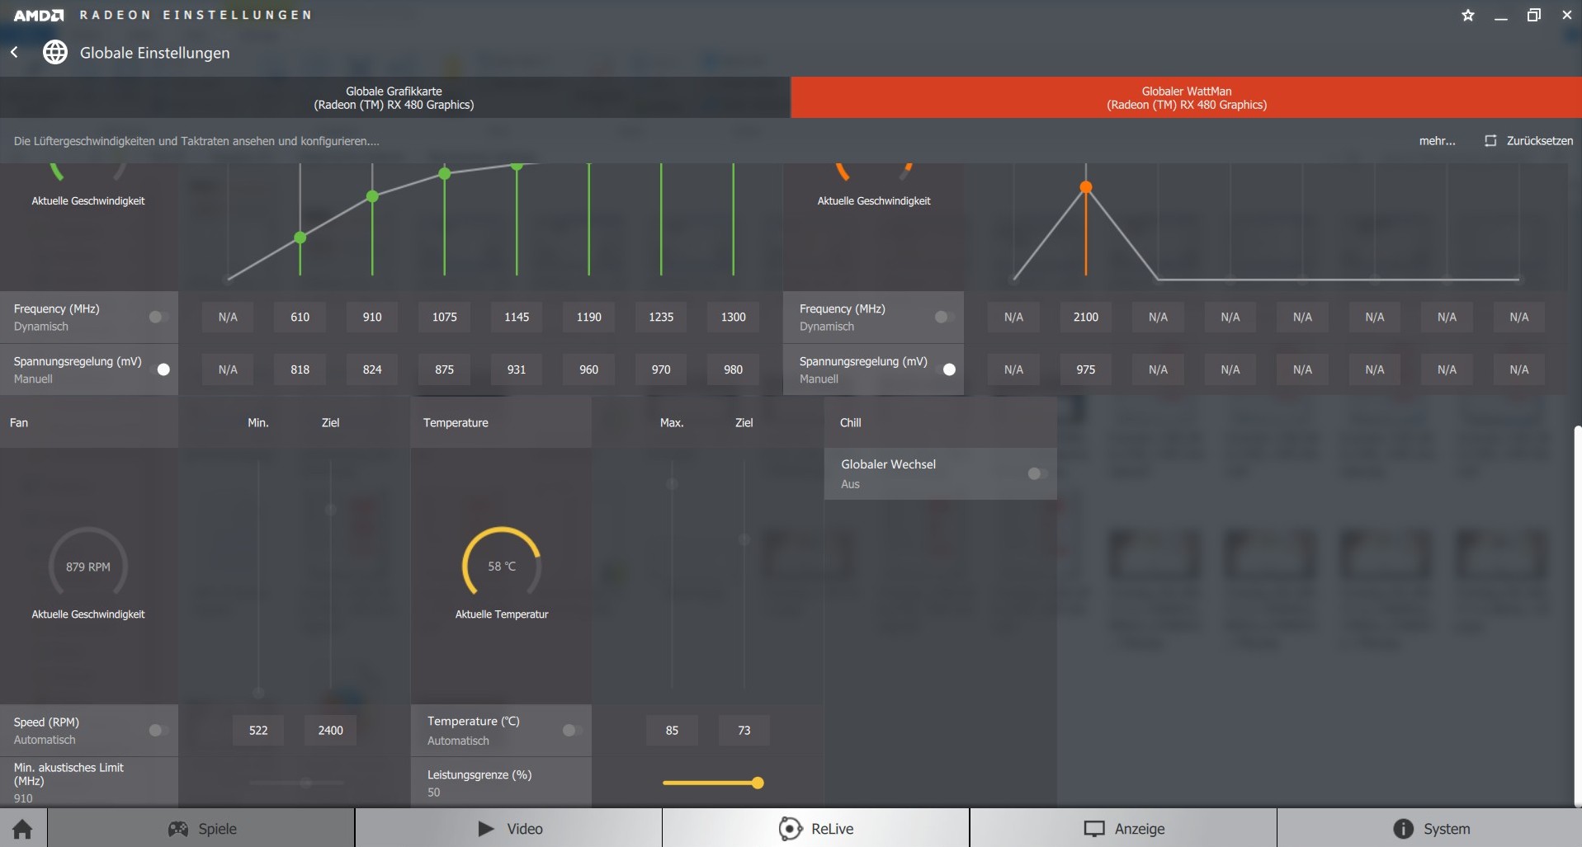
Task: Restore the window using the title bar button
Action: click(1533, 15)
